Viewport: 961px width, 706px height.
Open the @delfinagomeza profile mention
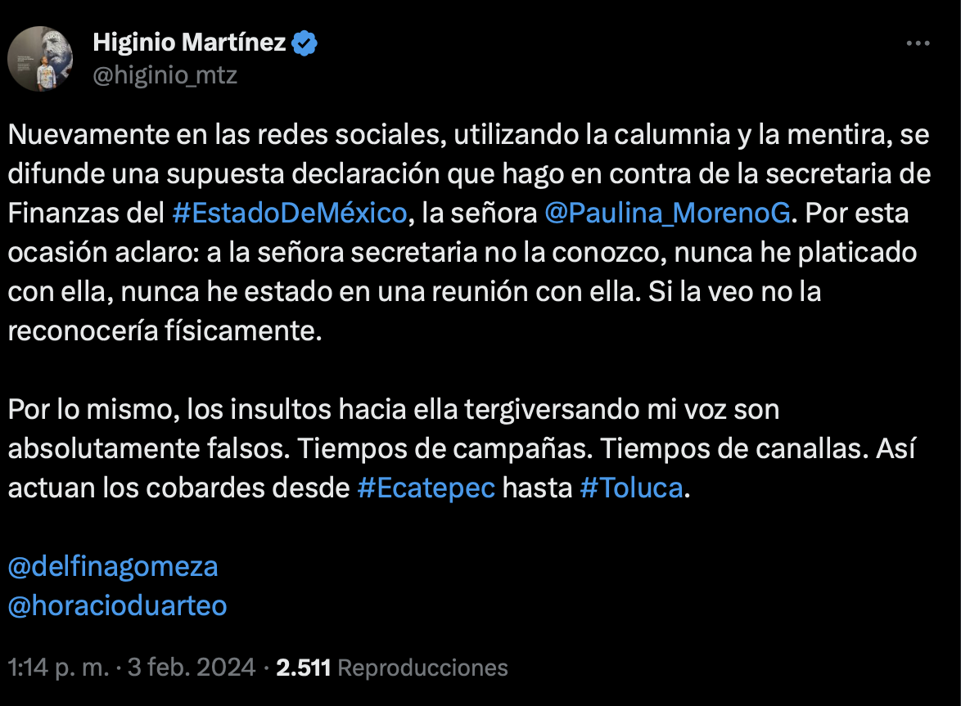tap(113, 566)
